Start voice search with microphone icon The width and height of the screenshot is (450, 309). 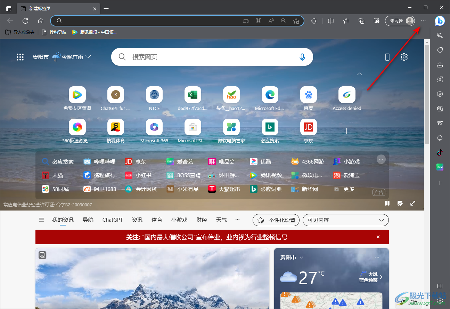(302, 57)
